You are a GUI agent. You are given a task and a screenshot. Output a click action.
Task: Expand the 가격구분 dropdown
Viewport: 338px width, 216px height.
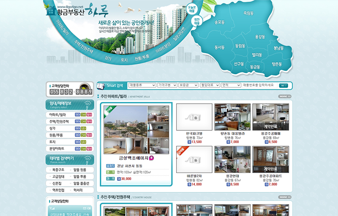click(166, 85)
